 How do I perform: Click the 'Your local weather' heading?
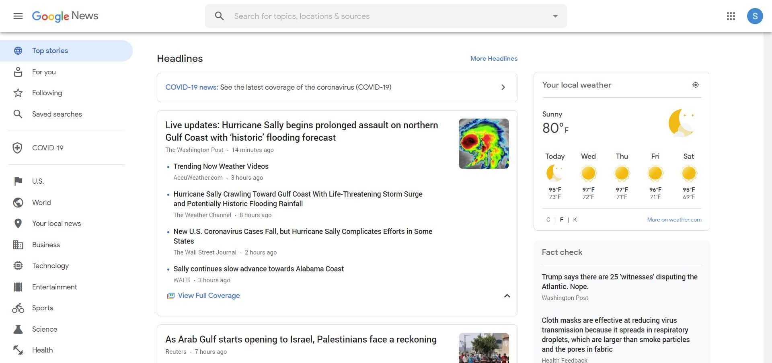click(577, 85)
